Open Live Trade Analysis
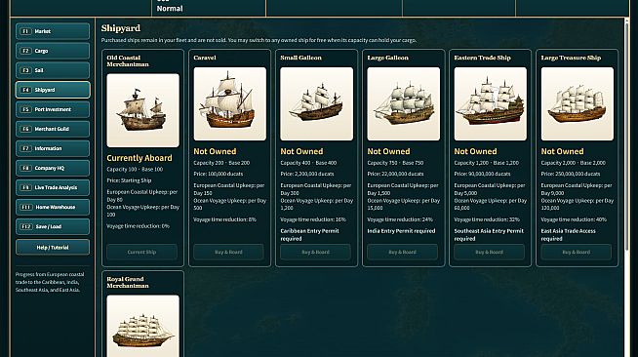The height and width of the screenshot is (357, 638). (x=53, y=187)
